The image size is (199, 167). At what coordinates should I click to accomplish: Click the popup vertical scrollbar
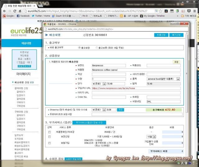[x=187, y=73]
